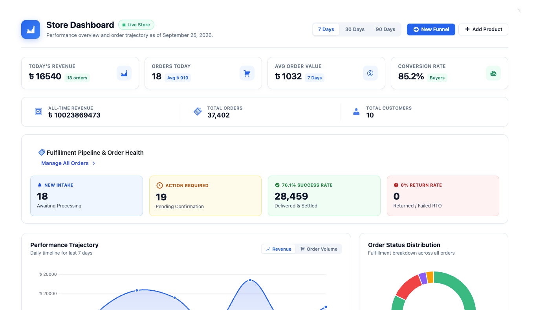Click the Live Store badge

point(136,25)
